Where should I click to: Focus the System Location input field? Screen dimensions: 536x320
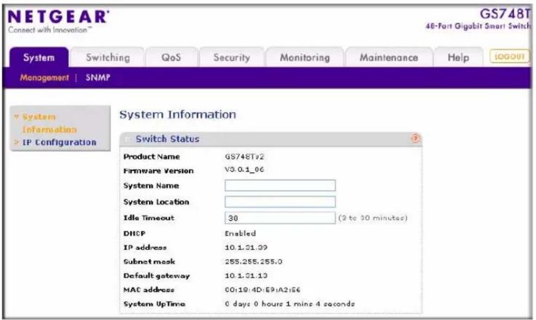pyautogui.click(x=280, y=202)
